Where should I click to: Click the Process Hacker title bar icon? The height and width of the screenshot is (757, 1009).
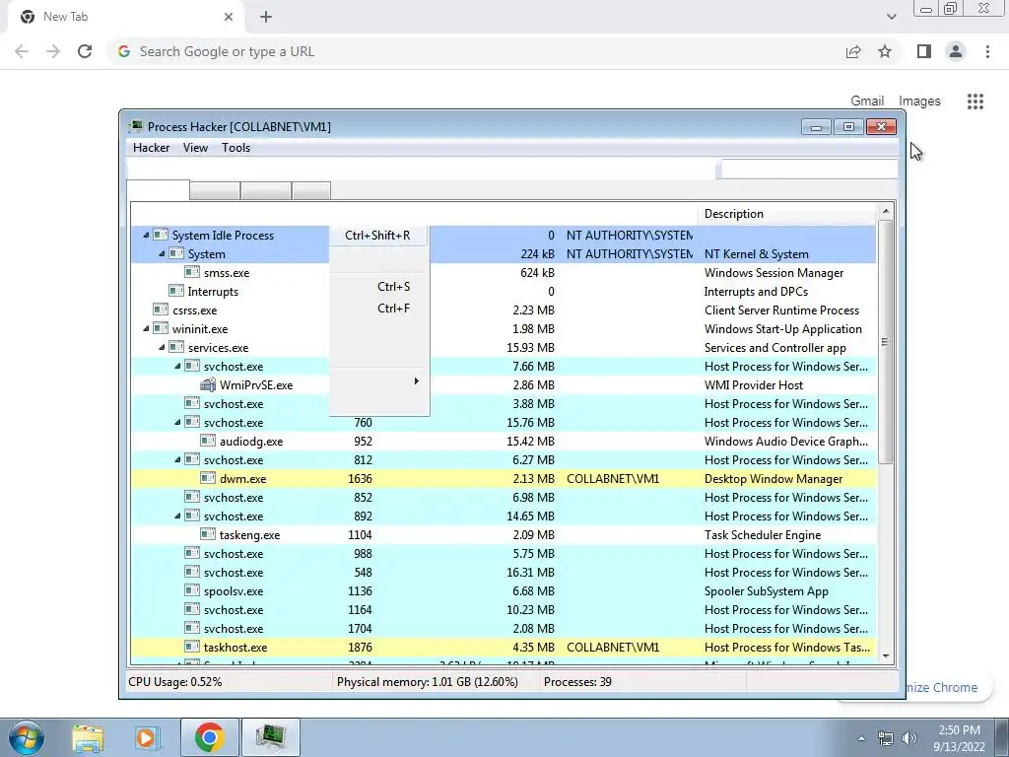click(x=136, y=126)
